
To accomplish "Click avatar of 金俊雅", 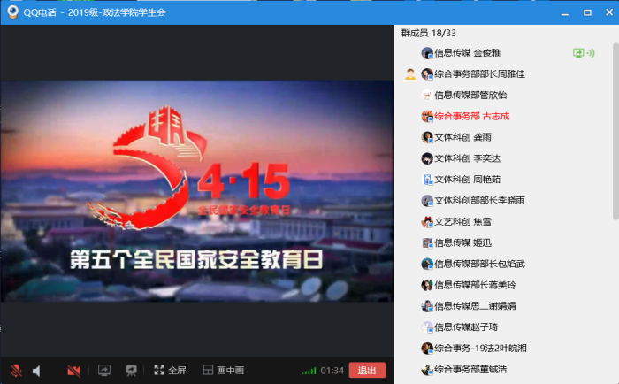I will (427, 53).
